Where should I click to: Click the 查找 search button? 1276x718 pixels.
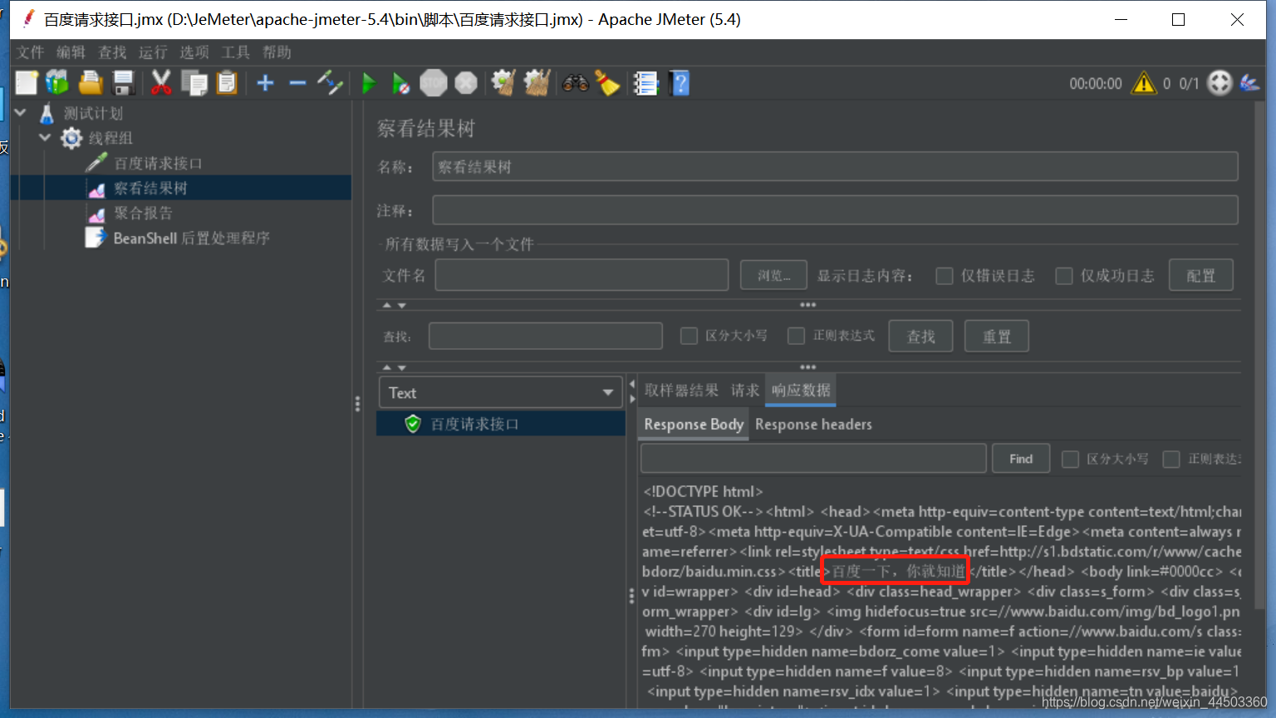920,336
